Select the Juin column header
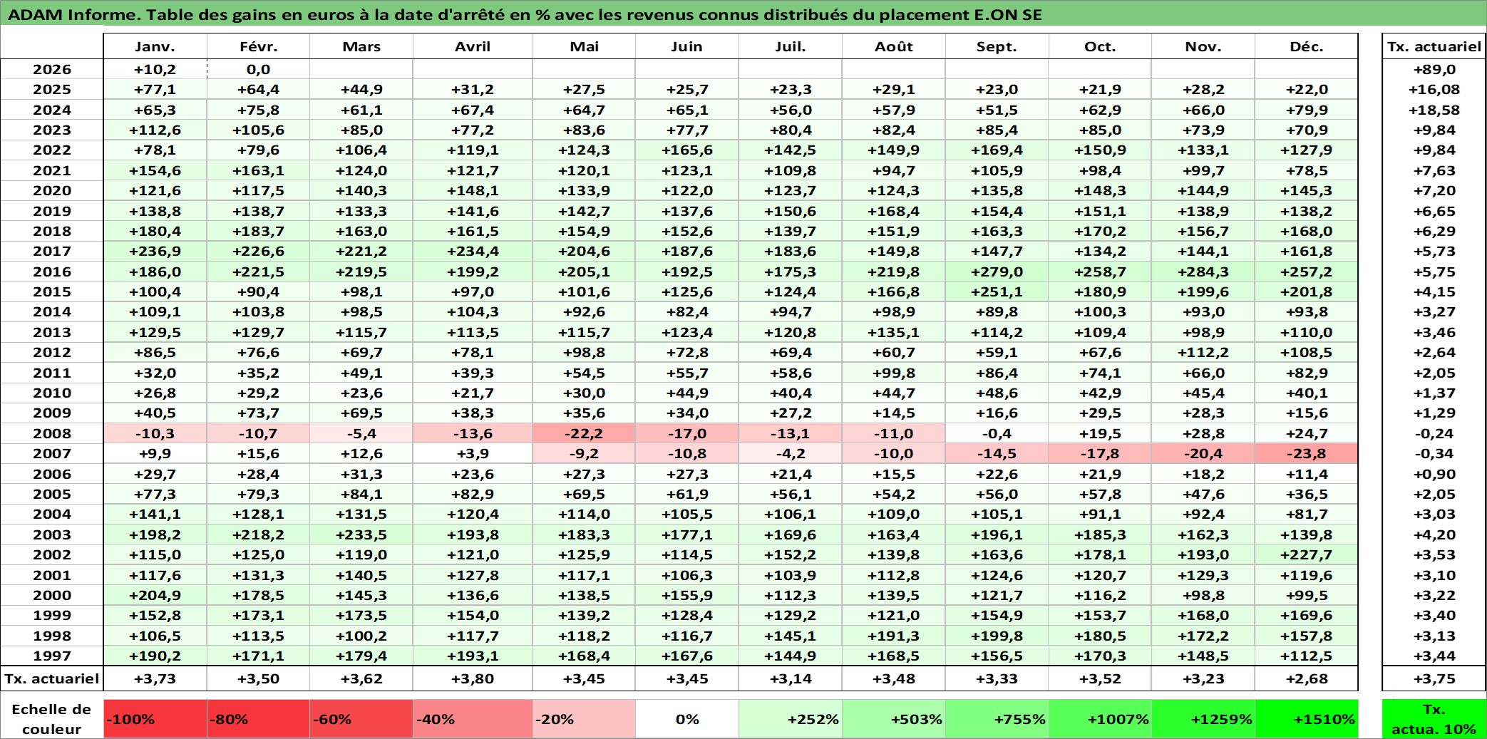This screenshot has width=1487, height=739. (687, 46)
